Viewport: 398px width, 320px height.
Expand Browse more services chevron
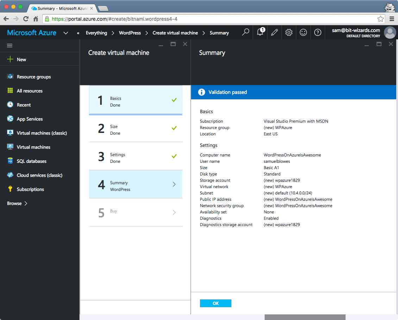tap(26, 203)
